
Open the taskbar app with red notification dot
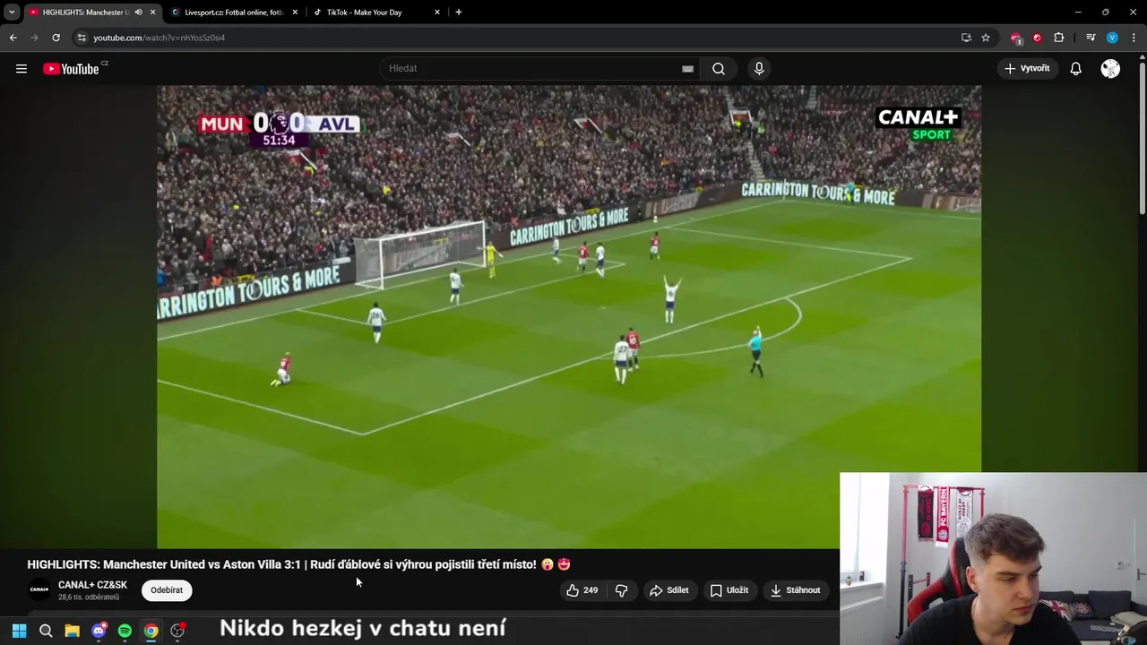click(x=177, y=631)
